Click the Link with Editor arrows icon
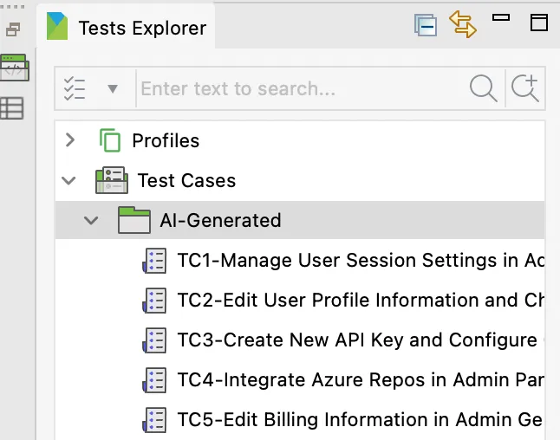The width and height of the screenshot is (560, 440). 463,24
